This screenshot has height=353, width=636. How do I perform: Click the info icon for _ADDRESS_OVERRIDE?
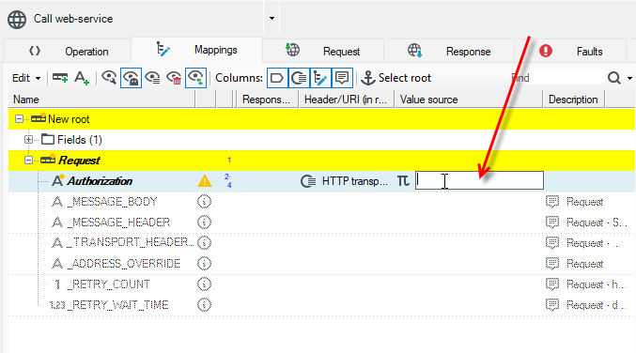click(204, 264)
